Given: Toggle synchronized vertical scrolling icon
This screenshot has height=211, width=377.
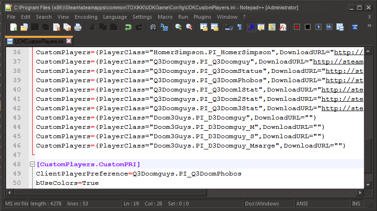Looking at the screenshot, I should click(203, 27).
